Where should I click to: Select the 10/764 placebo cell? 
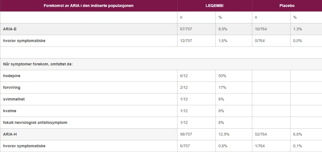[x=261, y=29]
